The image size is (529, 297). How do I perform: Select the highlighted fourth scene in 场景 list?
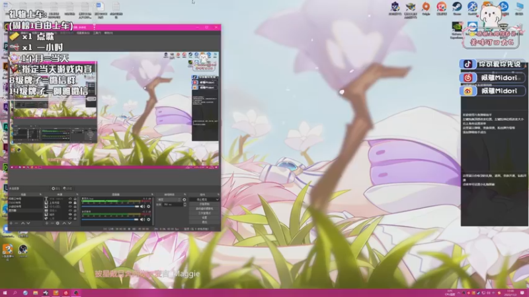(x=25, y=211)
